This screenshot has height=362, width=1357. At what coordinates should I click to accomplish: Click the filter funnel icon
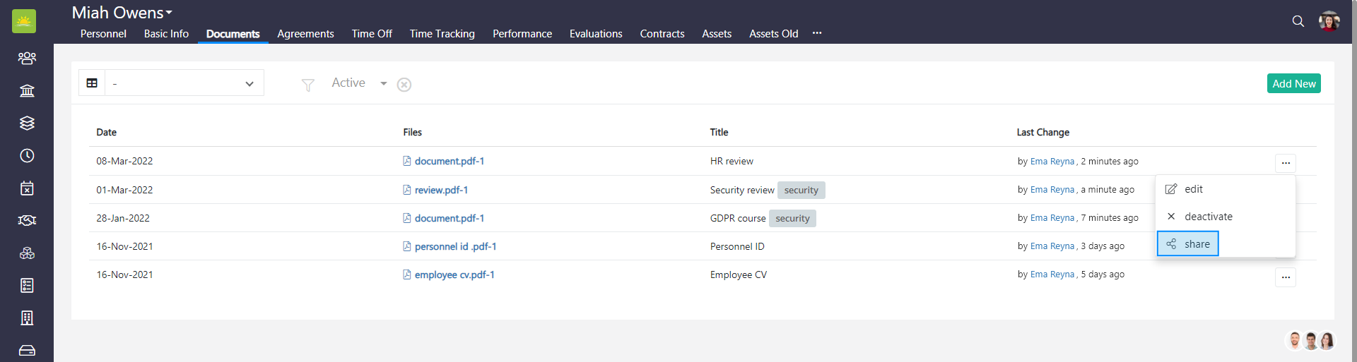pyautogui.click(x=307, y=85)
